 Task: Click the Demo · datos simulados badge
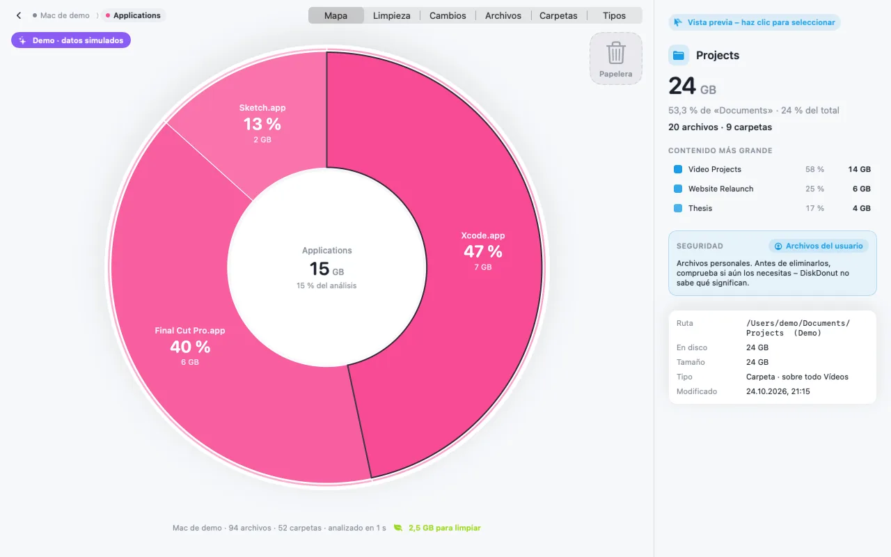click(71, 40)
